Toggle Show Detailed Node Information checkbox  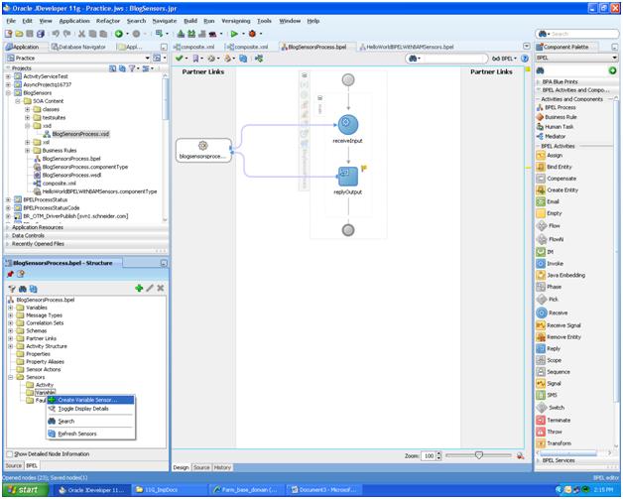(10, 454)
